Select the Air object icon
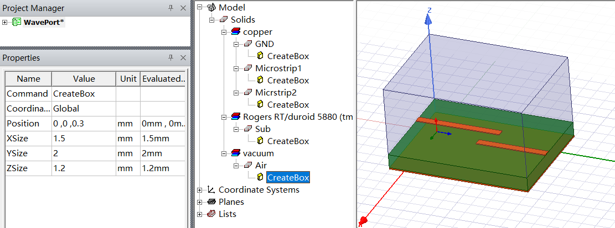 point(248,165)
